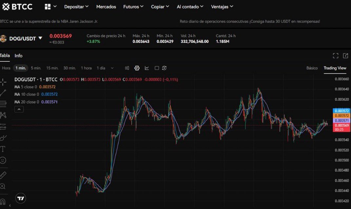Select the 15 min. timeframe
Screen dimensions: 351x209
point(52,68)
